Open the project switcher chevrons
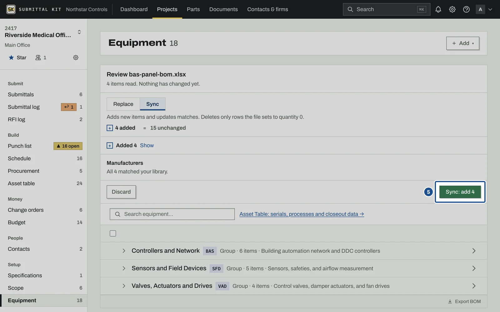Screen dimensions: 500x312 click(79, 32)
